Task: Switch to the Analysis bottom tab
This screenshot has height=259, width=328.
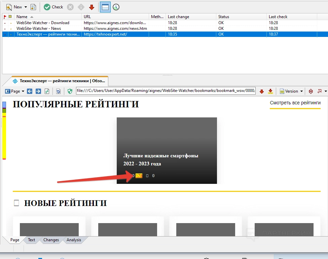Action: tap(74, 240)
